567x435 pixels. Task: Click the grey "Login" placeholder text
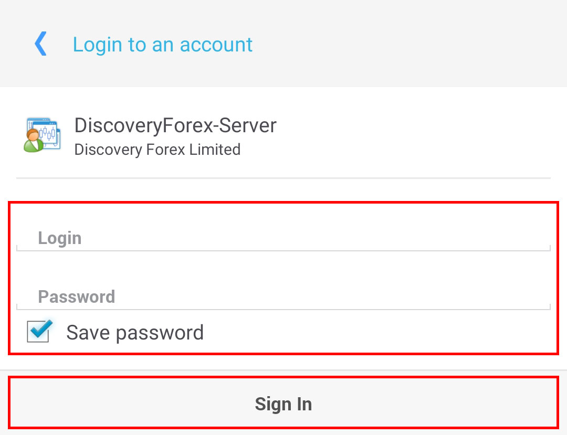tap(60, 238)
